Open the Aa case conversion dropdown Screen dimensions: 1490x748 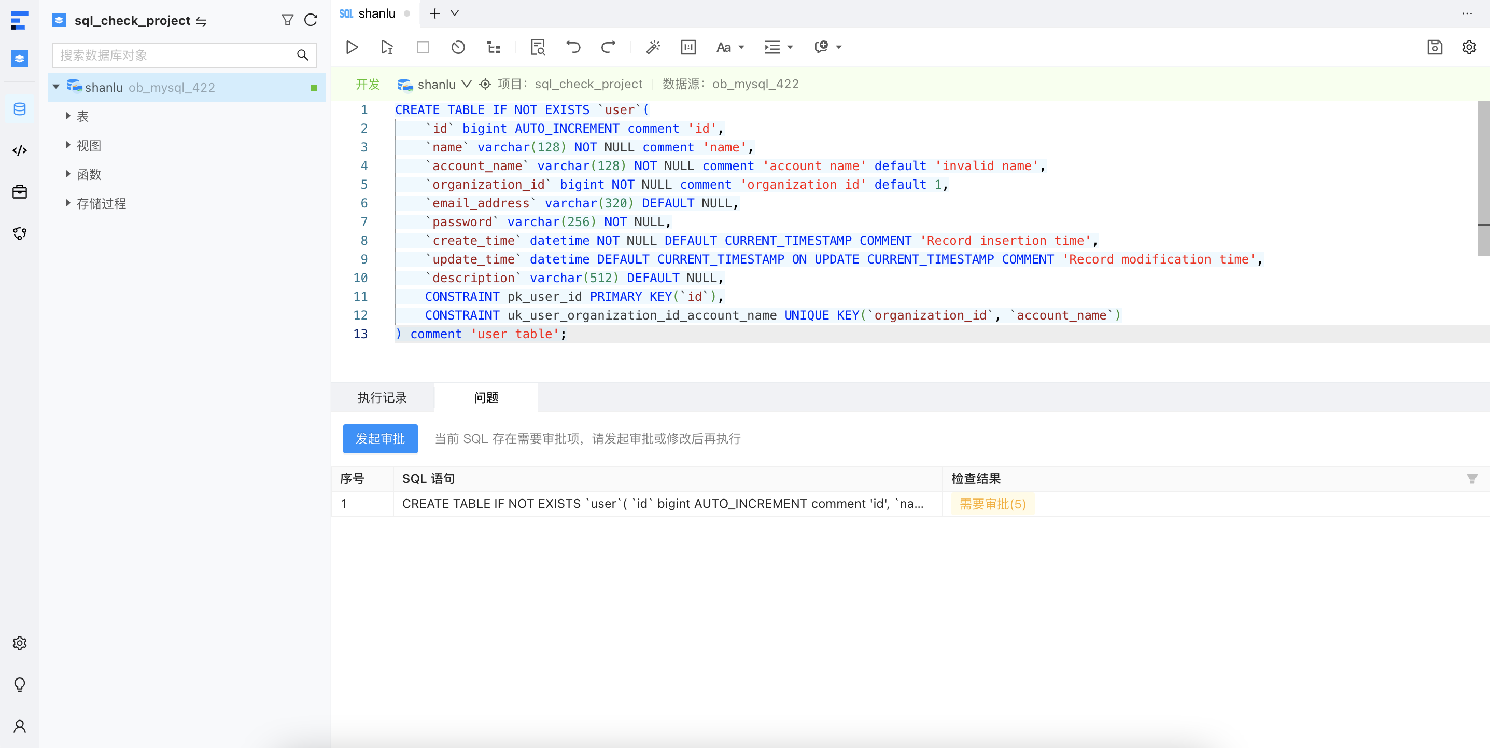click(x=730, y=47)
